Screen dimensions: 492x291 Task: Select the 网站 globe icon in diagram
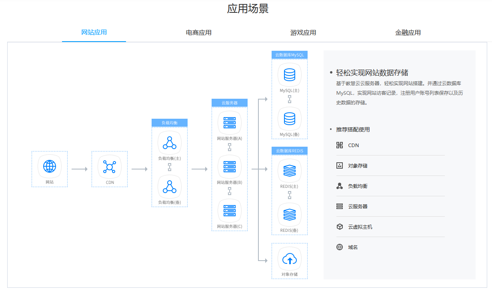[49, 165]
